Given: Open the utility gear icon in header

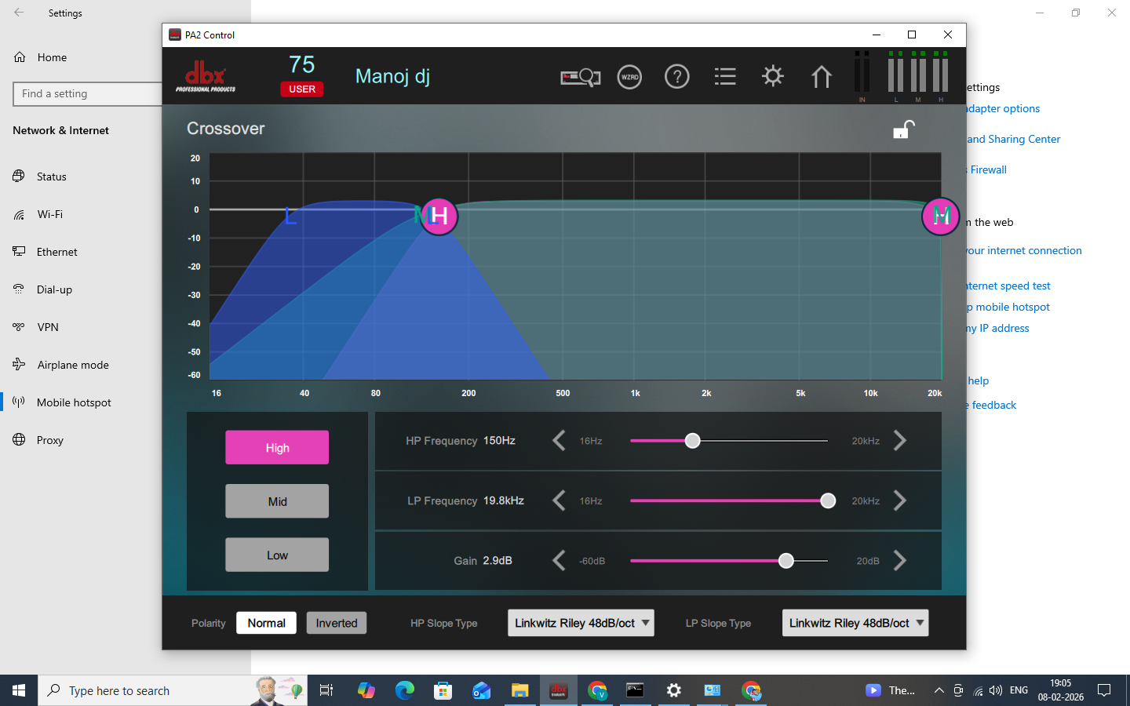Looking at the screenshot, I should coord(773,76).
